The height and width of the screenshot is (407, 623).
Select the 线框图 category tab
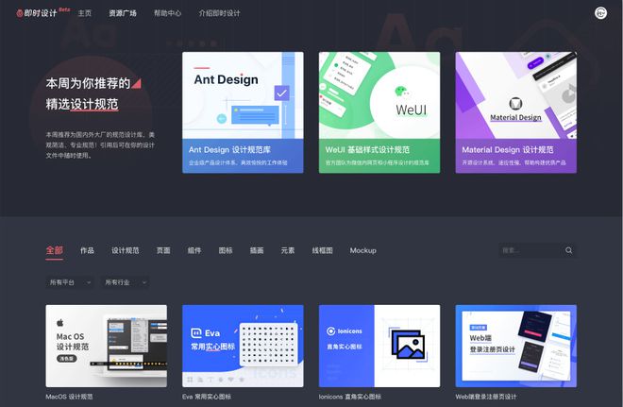click(322, 250)
